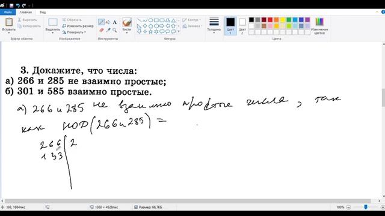This screenshot has width=385, height=216.
Task: Click the status bar text 1360 × 4528пкс
Action: tap(106, 207)
